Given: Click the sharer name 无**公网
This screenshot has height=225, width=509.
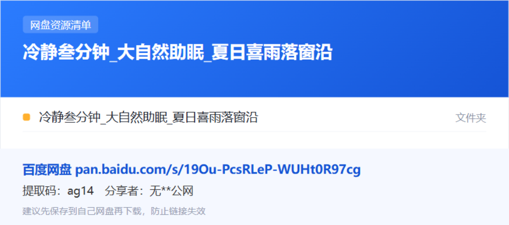Looking at the screenshot, I should tap(172, 191).
